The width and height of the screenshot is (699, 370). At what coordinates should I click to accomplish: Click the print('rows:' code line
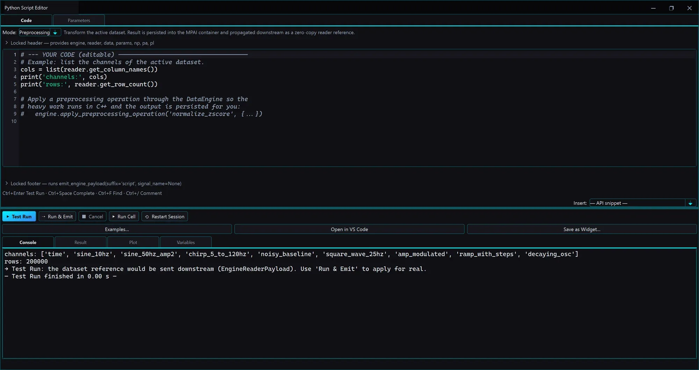coord(89,84)
